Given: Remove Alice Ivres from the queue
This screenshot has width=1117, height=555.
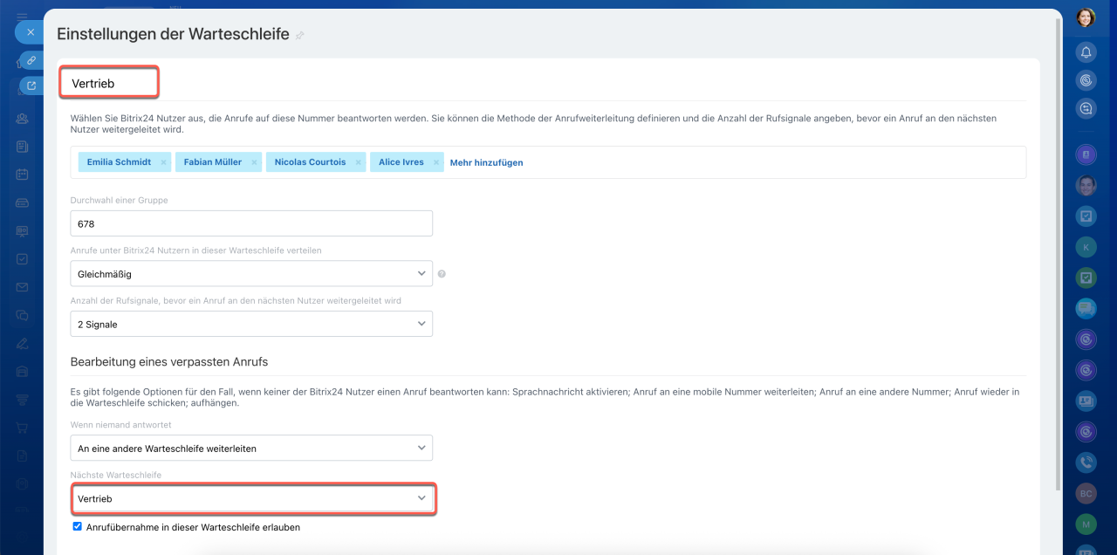Looking at the screenshot, I should pos(435,162).
